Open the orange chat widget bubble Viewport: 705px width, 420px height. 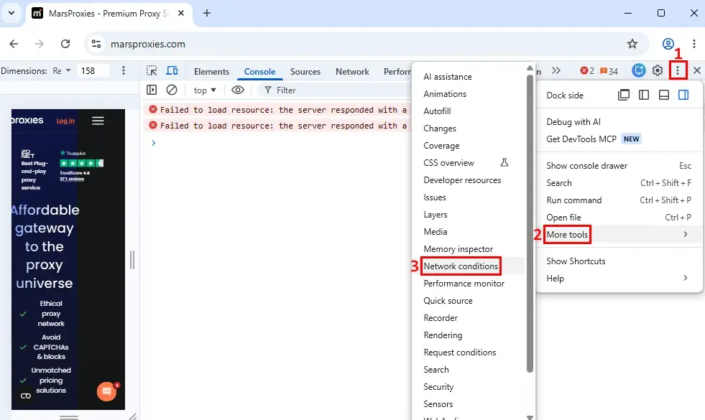coord(107,392)
